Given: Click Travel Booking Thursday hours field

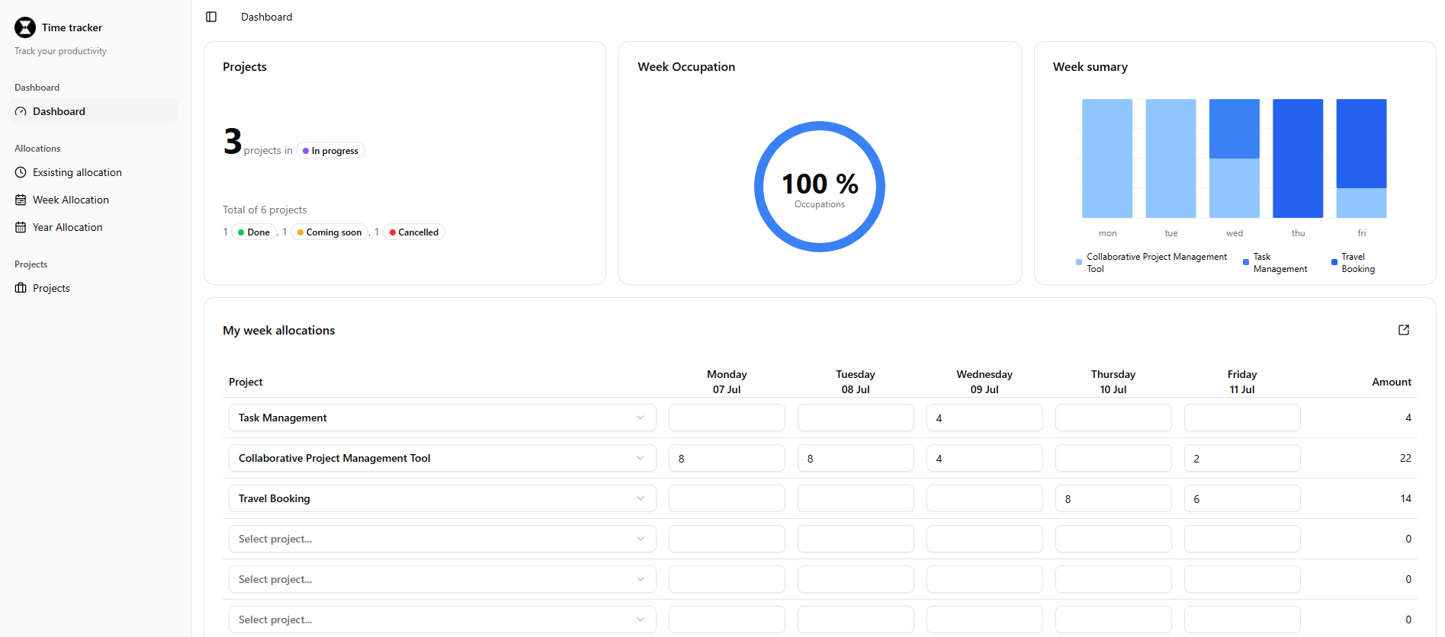Looking at the screenshot, I should tap(1113, 498).
